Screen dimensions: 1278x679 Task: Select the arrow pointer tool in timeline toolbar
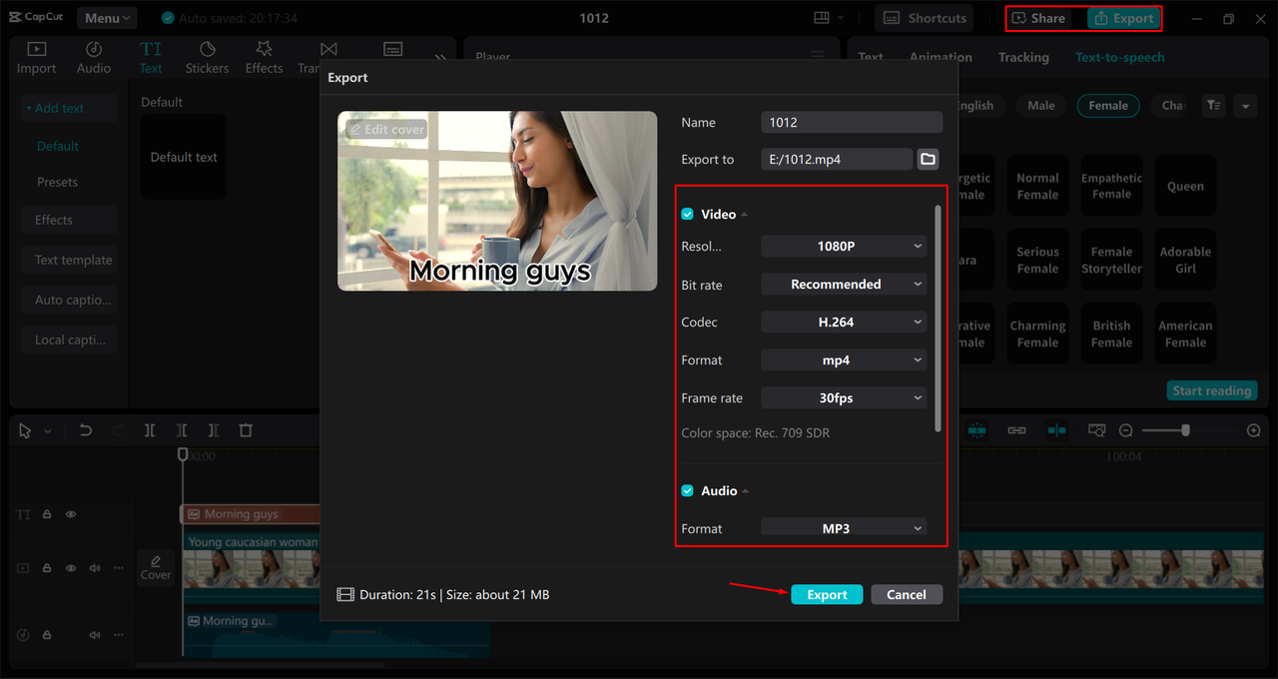click(27, 430)
